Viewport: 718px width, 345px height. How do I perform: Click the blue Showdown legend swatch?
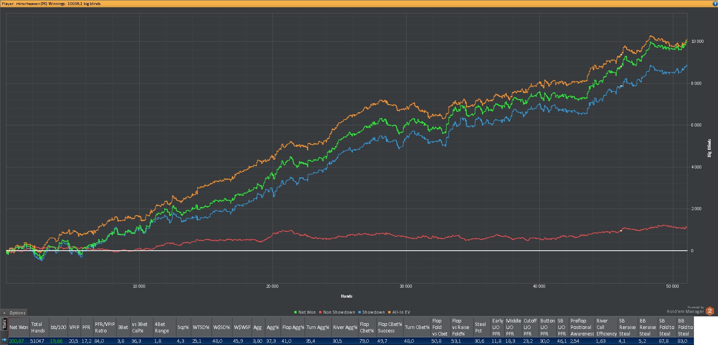coord(359,312)
